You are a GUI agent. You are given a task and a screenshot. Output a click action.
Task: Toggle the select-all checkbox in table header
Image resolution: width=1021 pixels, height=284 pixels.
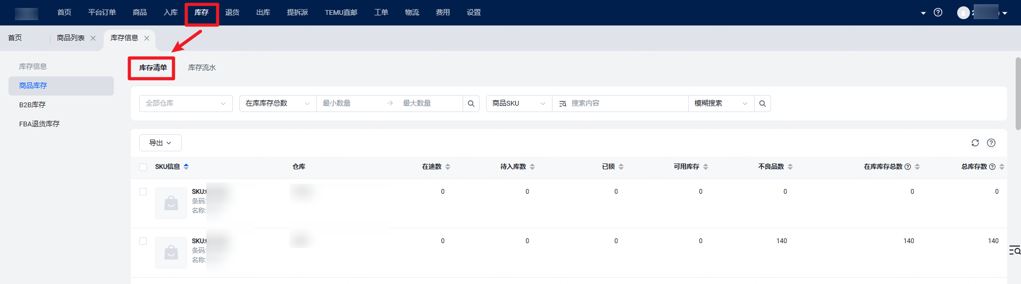(143, 167)
